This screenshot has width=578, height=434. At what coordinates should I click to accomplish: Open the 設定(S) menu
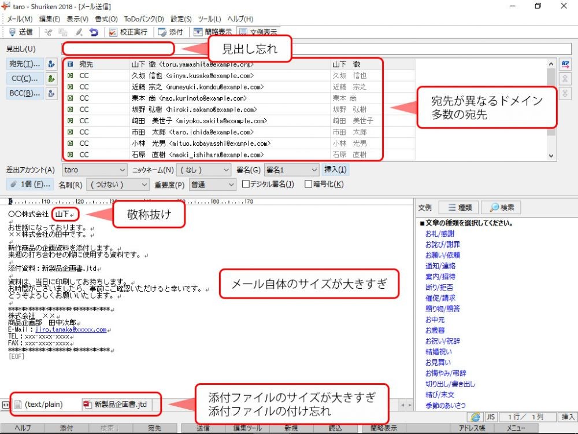(x=181, y=19)
